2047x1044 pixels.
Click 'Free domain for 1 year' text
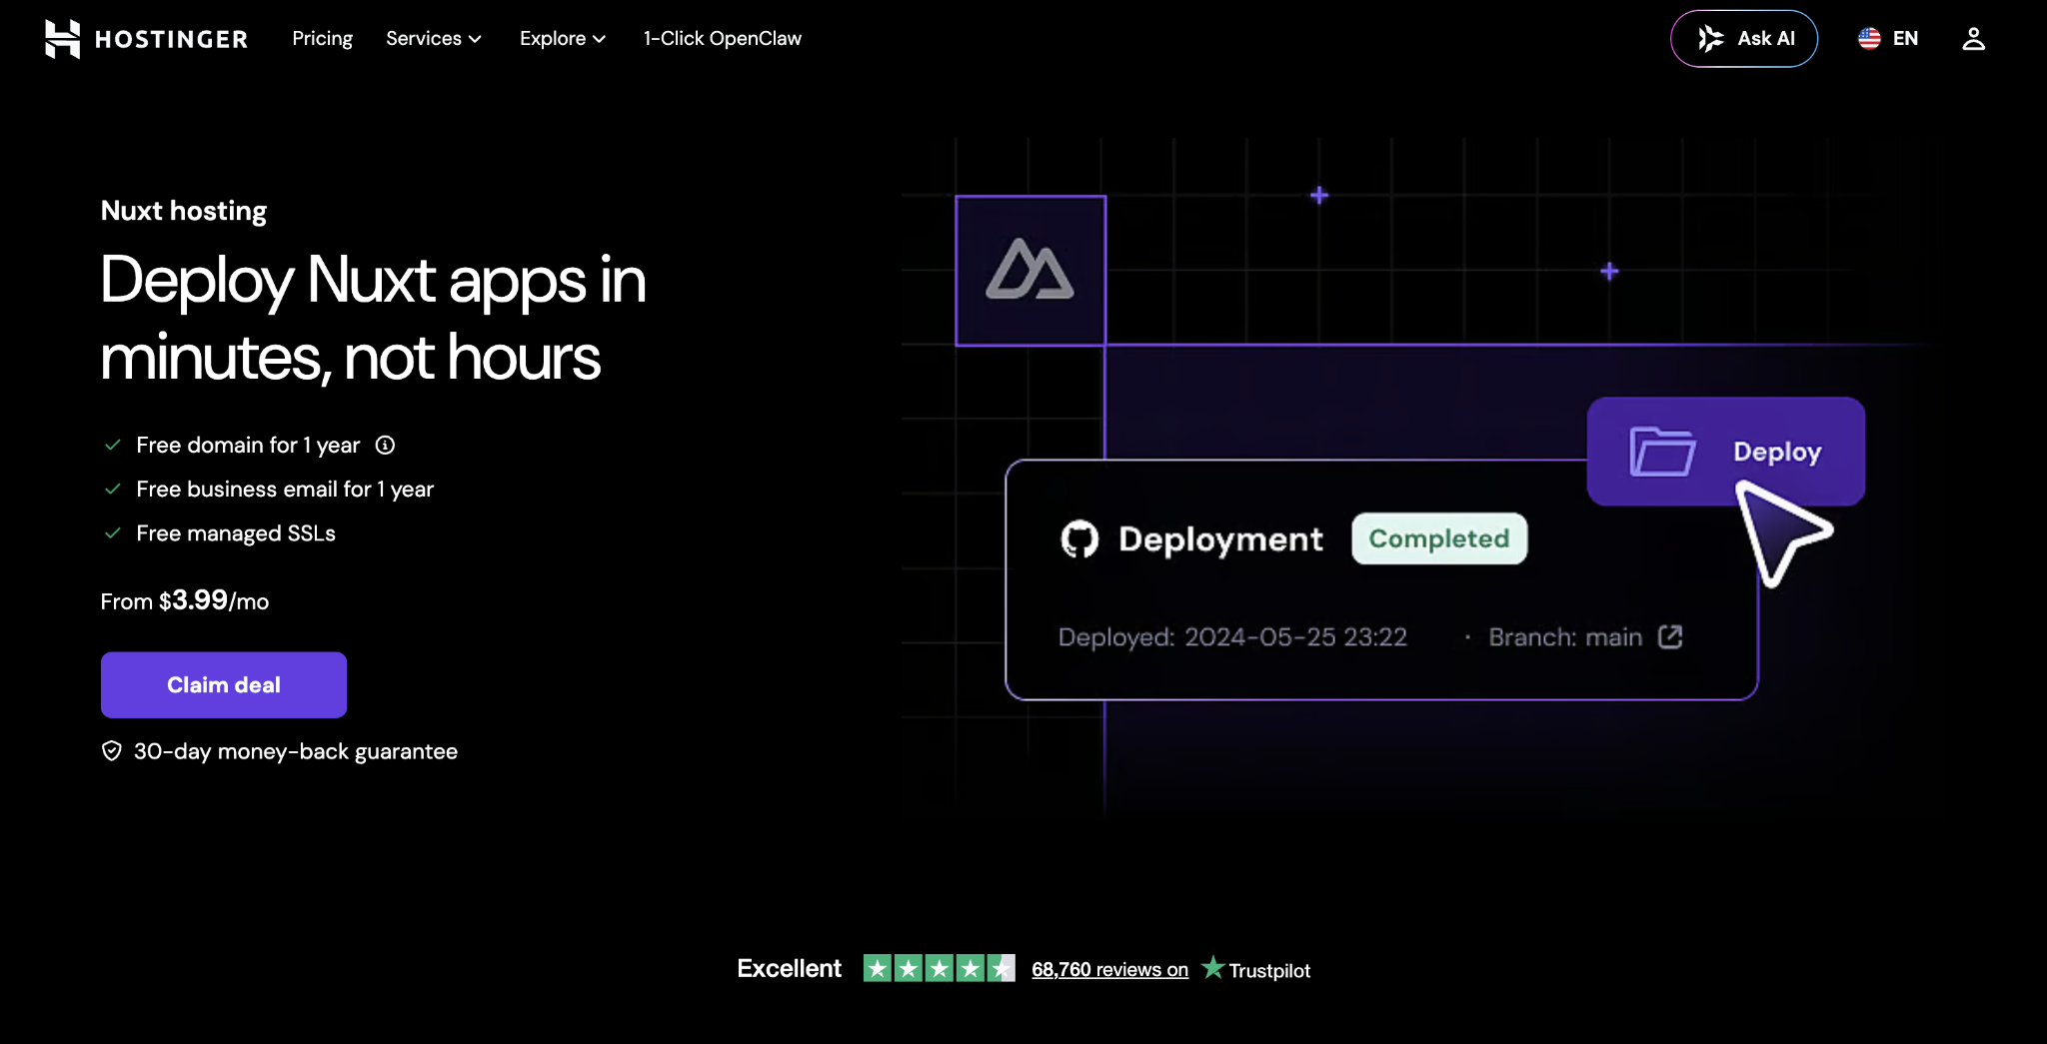click(248, 446)
